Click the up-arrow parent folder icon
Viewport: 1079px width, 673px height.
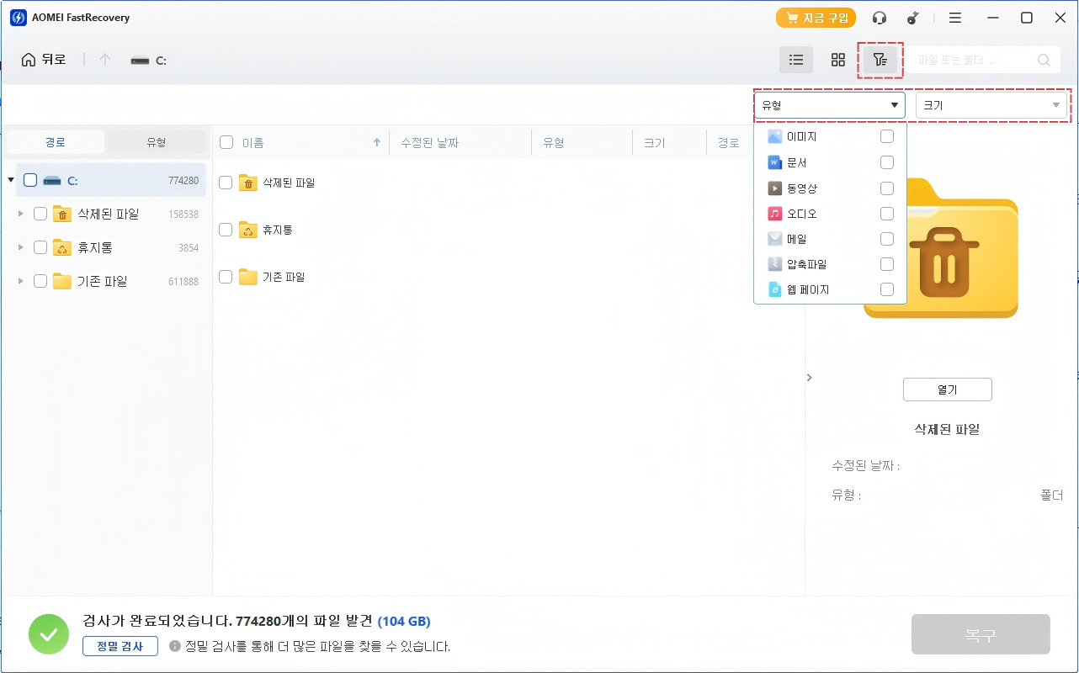[x=104, y=60]
